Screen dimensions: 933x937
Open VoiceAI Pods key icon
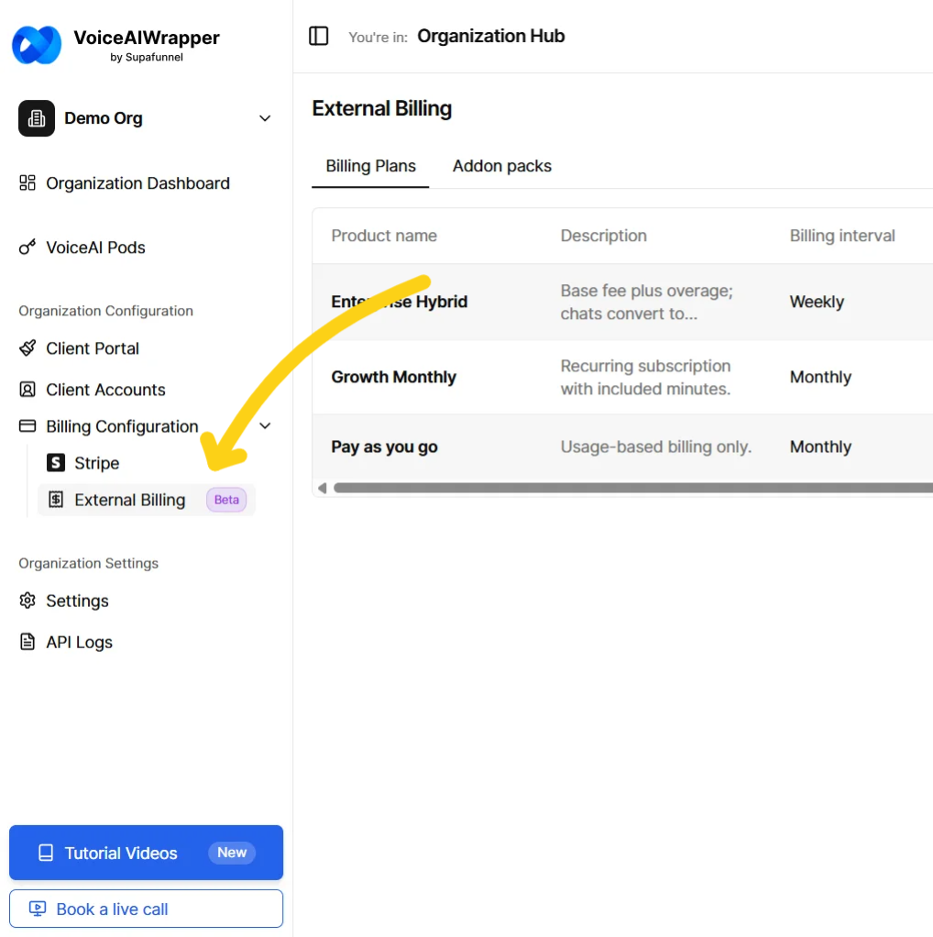[27, 248]
